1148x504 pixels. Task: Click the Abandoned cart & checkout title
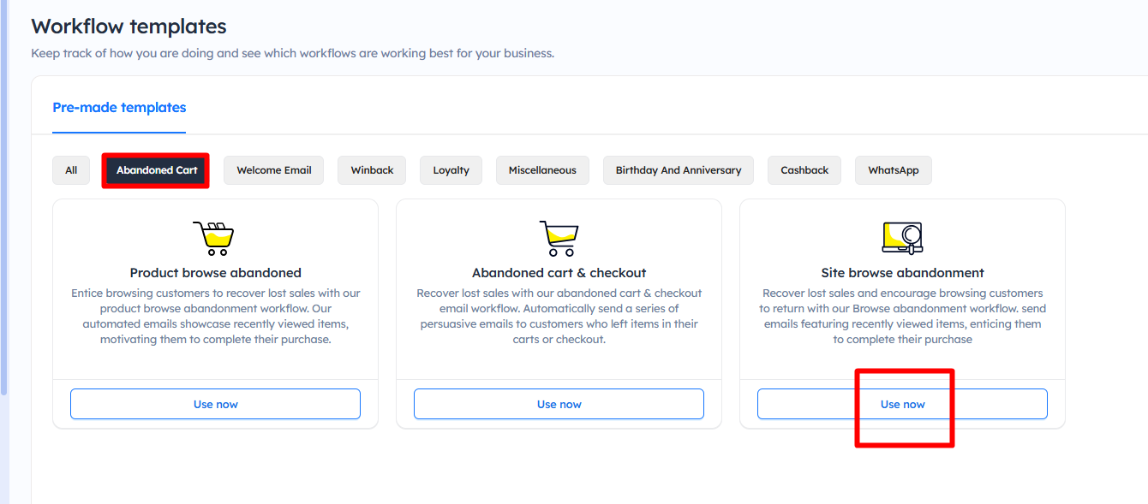point(559,273)
